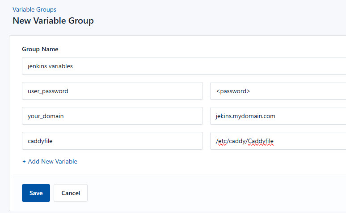Click 'mydomain' text in the domain value
The width and height of the screenshot is (346, 213).
click(247, 116)
